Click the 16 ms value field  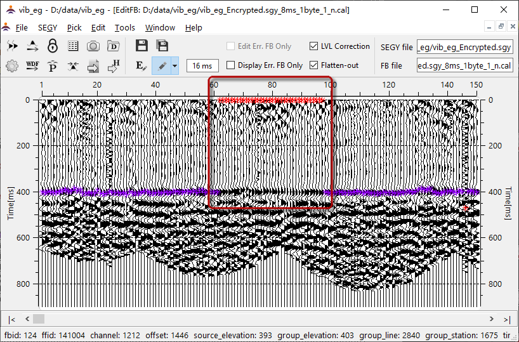pyautogui.click(x=202, y=66)
